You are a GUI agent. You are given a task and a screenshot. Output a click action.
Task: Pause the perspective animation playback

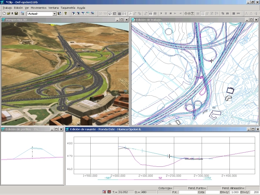166,13
